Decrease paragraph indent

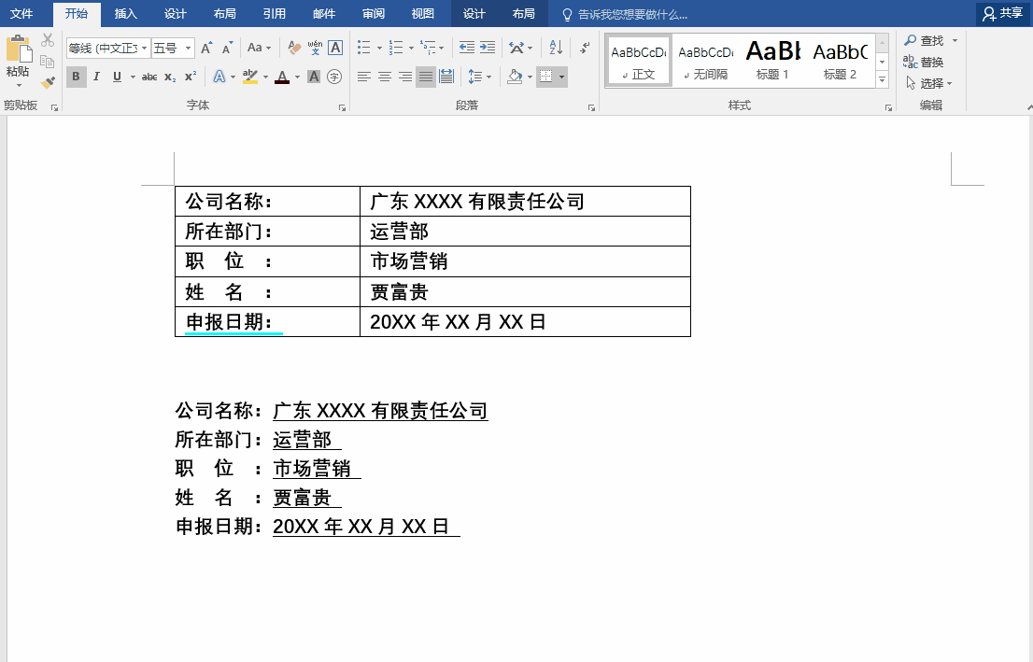tap(467, 48)
